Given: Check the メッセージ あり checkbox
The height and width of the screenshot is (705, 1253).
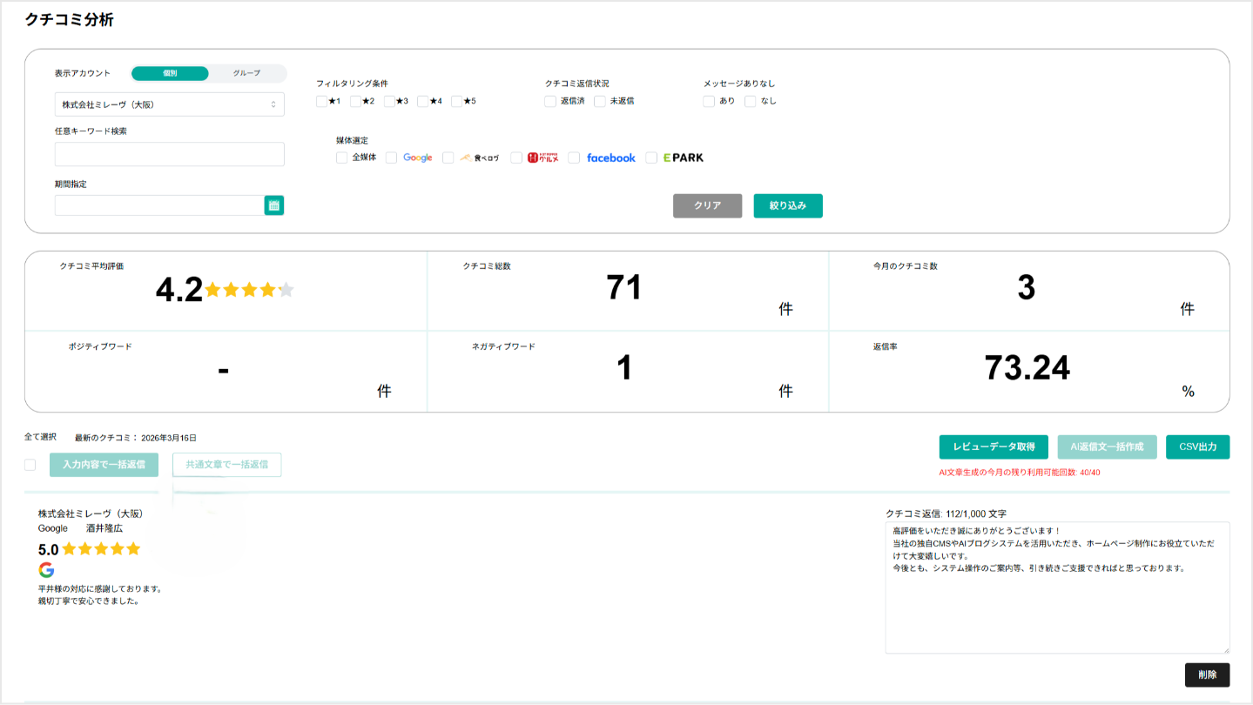Looking at the screenshot, I should (x=709, y=101).
